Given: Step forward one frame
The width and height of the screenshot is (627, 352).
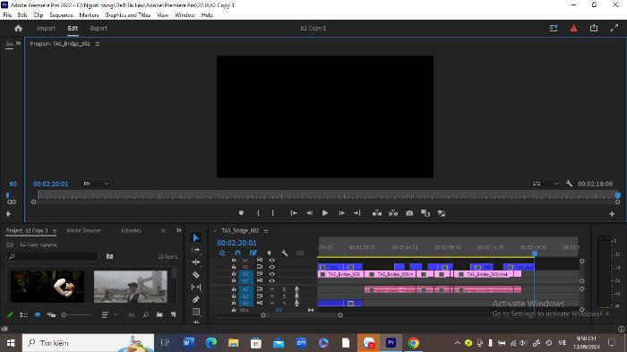Looking at the screenshot, I should coord(341,213).
